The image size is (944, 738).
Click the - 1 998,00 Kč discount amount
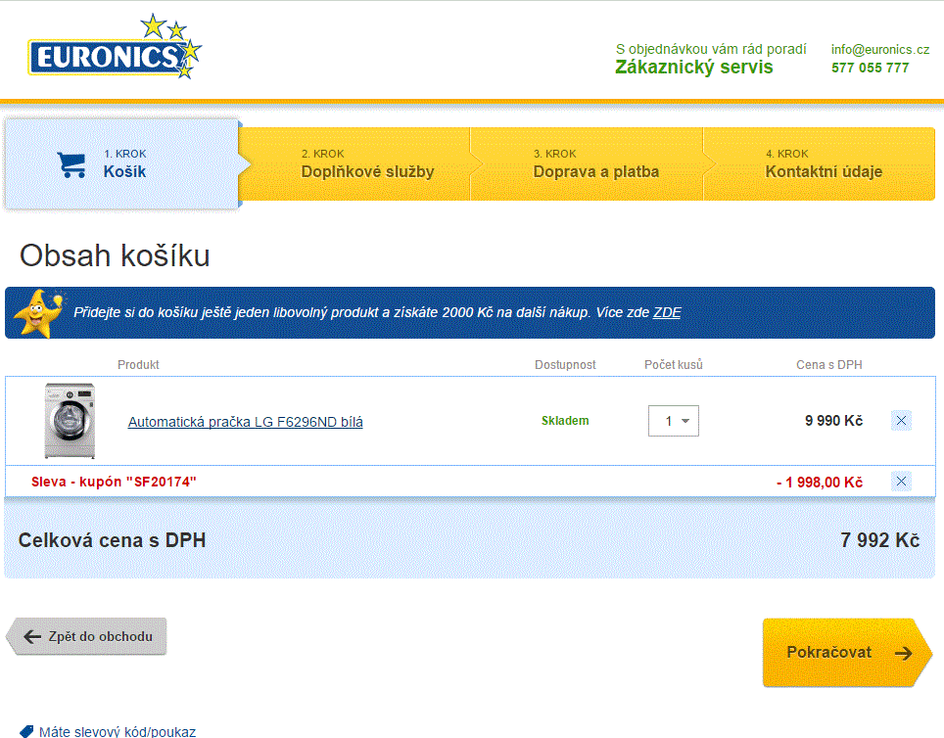click(x=820, y=483)
